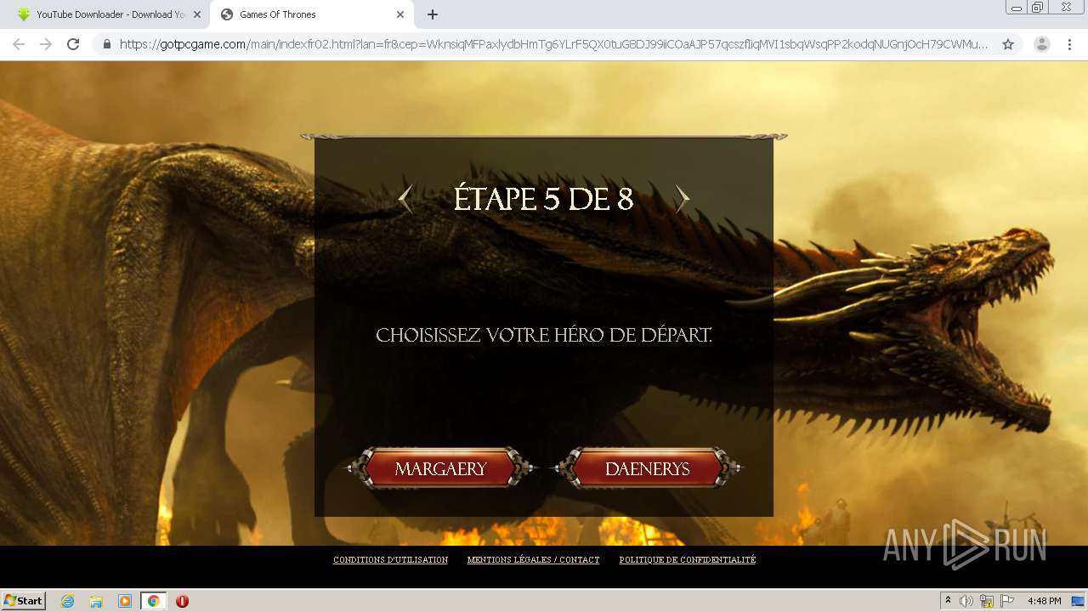Open the Chrome profile avatar
This screenshot has width=1088, height=612.
tap(1041, 44)
